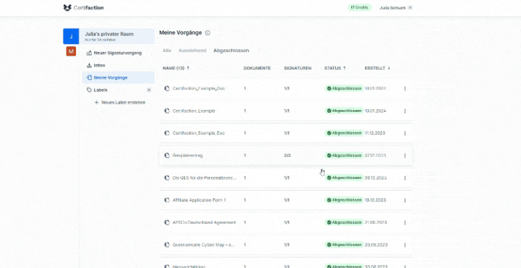Viewport: 521px width, 268px height.
Task: Open the Beispielvertrag entry by its name
Action: (188, 155)
